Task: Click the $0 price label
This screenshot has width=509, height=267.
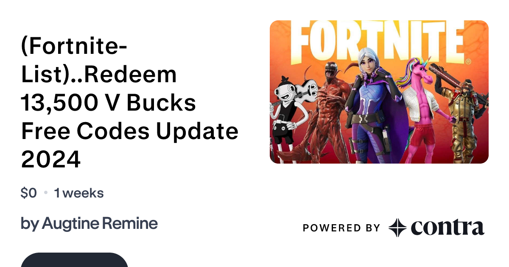Action: pyautogui.click(x=29, y=193)
